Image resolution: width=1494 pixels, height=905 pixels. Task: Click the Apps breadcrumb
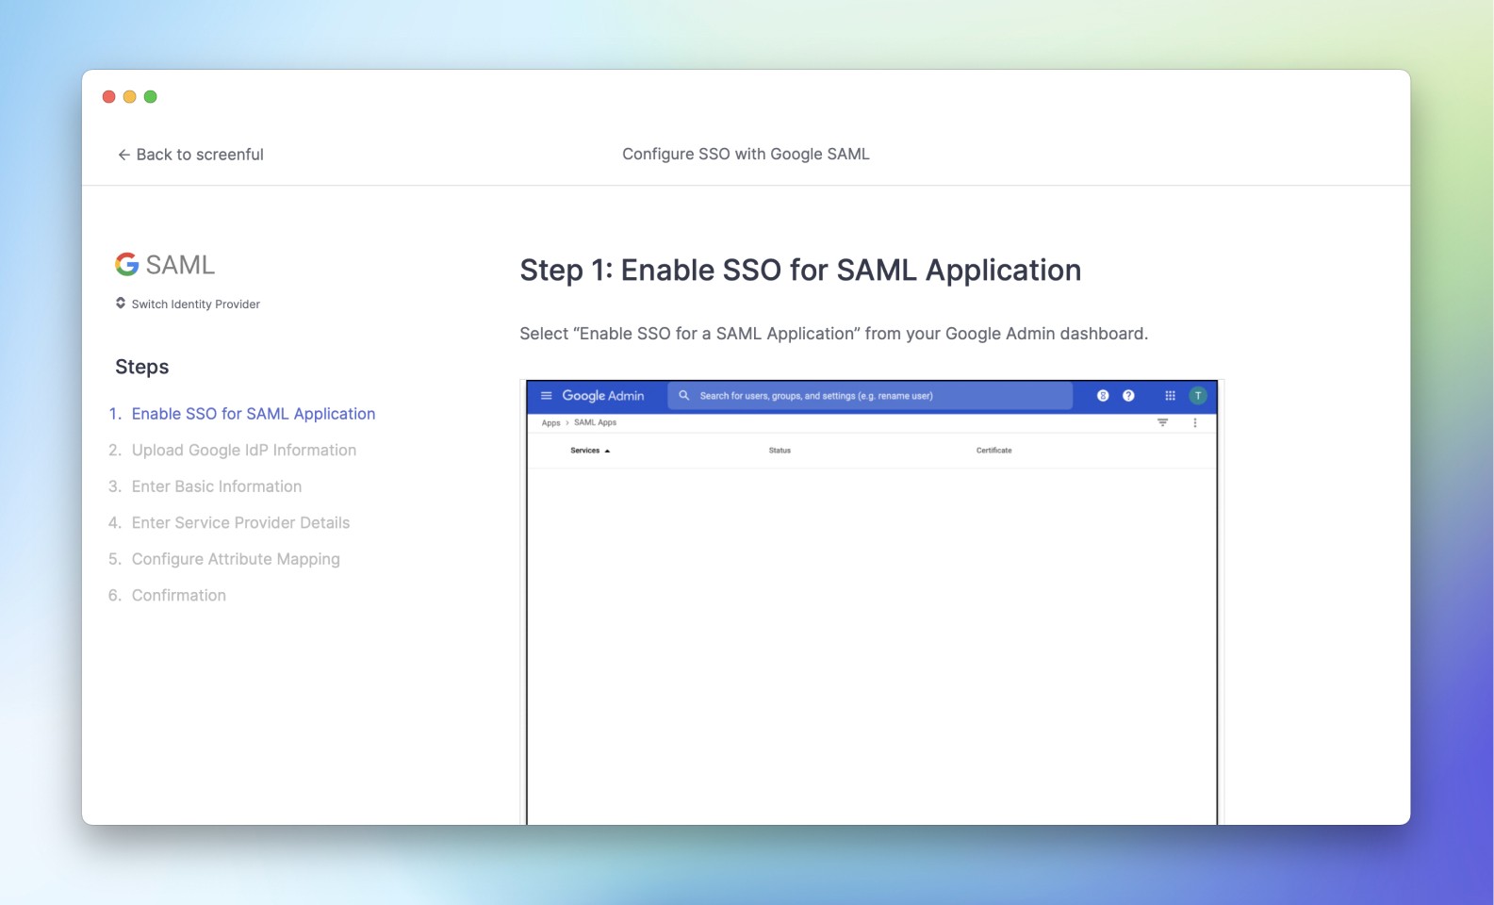click(x=551, y=423)
